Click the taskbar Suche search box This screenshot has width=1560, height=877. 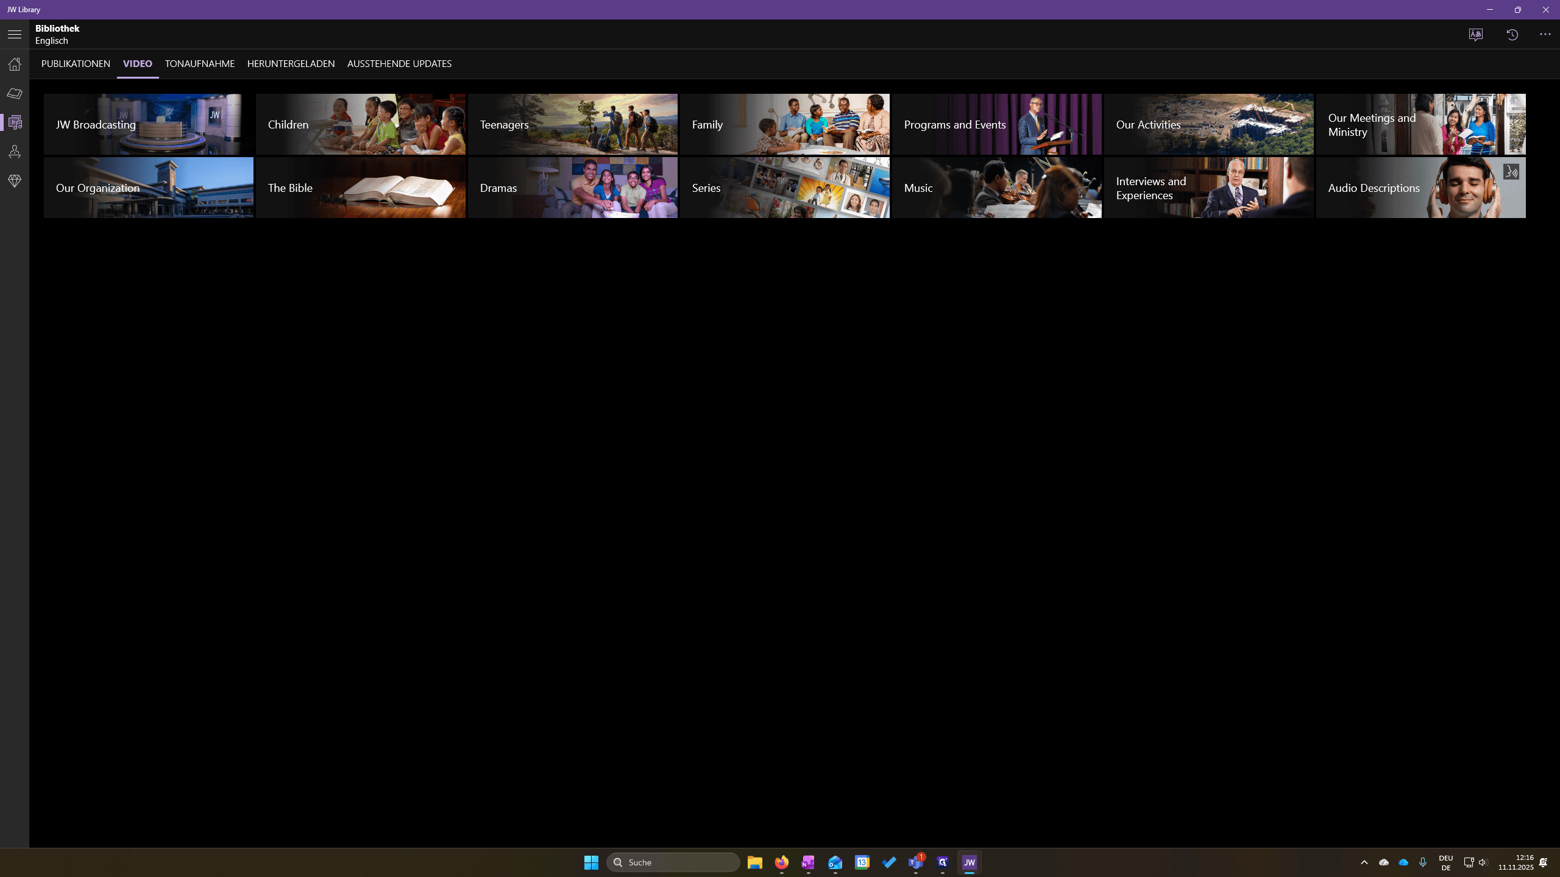[673, 862]
